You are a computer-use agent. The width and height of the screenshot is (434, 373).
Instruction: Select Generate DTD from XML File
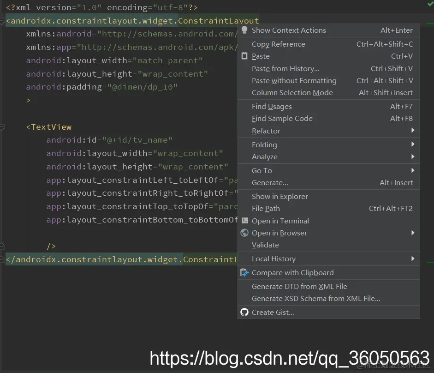tap(328, 287)
